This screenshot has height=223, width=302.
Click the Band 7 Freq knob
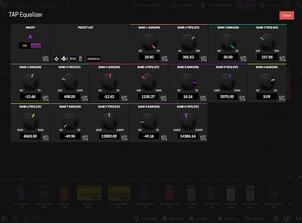pyautogui.click(x=109, y=121)
